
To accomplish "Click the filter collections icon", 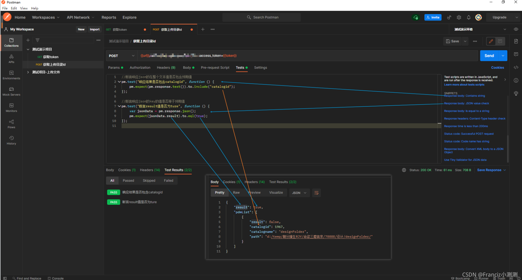I will point(38,40).
